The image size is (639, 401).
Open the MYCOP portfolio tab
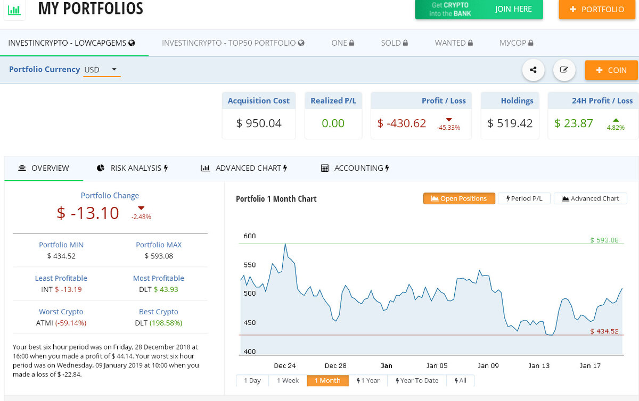coord(516,43)
